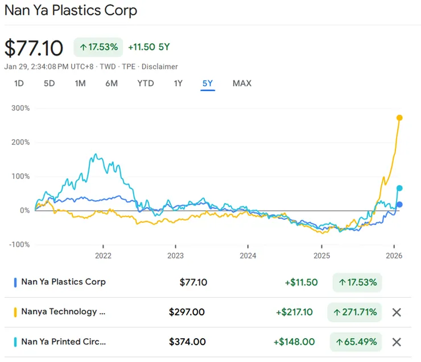Screen dimensions: 421x362
Task: Open Nan Ya Printed Circuit legend entry
Action: [63, 342]
